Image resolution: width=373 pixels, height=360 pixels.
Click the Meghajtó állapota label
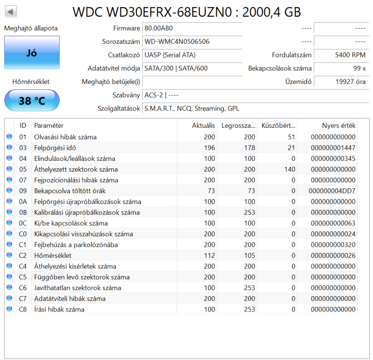pos(31,28)
